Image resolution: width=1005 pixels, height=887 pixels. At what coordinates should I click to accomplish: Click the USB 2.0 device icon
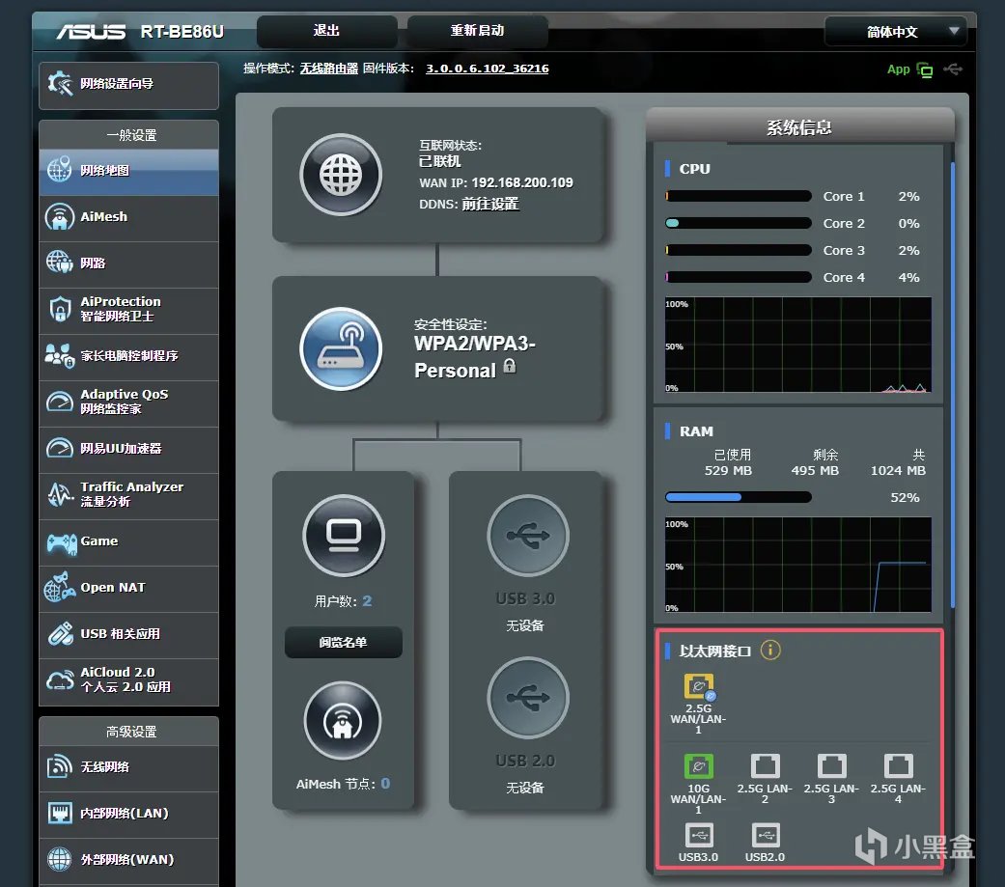tap(527, 698)
